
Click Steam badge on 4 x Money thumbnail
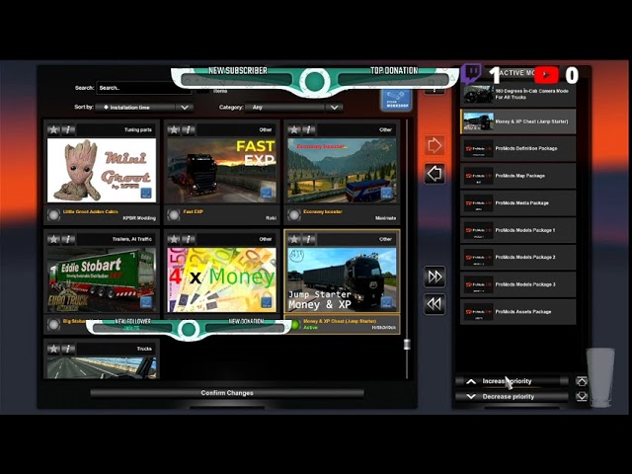(266, 302)
